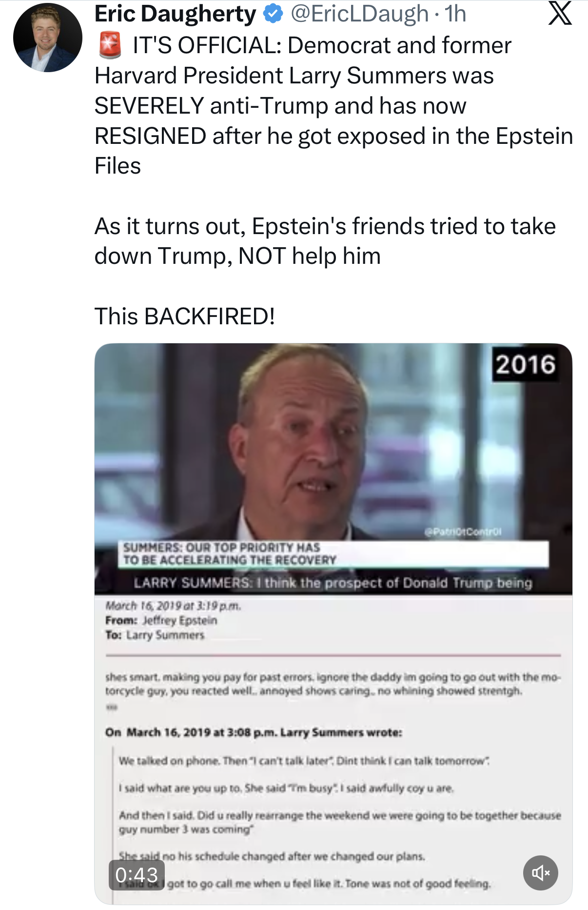Image resolution: width=588 pixels, height=910 pixels.
Task: Click the Summers chyron news banner
Action: pyautogui.click(x=333, y=554)
